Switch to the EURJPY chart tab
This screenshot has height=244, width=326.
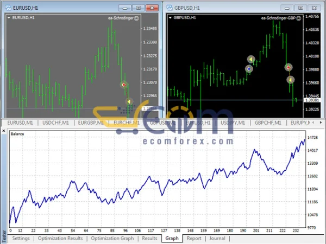pyautogui.click(x=300, y=123)
